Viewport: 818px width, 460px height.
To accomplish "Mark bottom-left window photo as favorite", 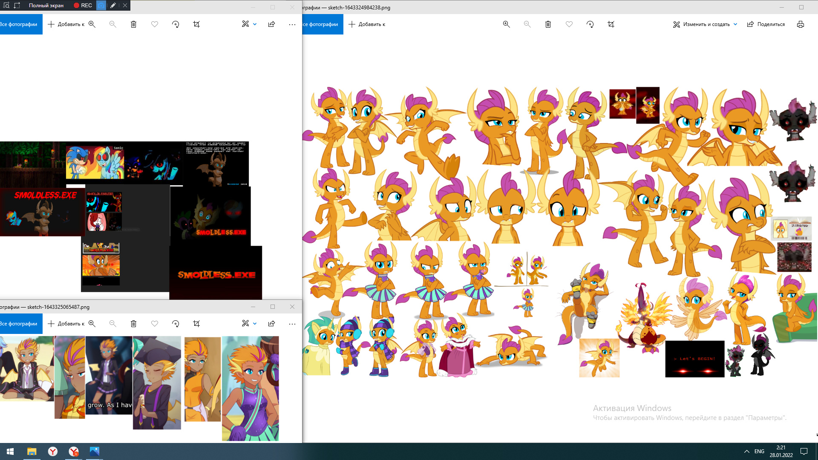I will (x=155, y=324).
